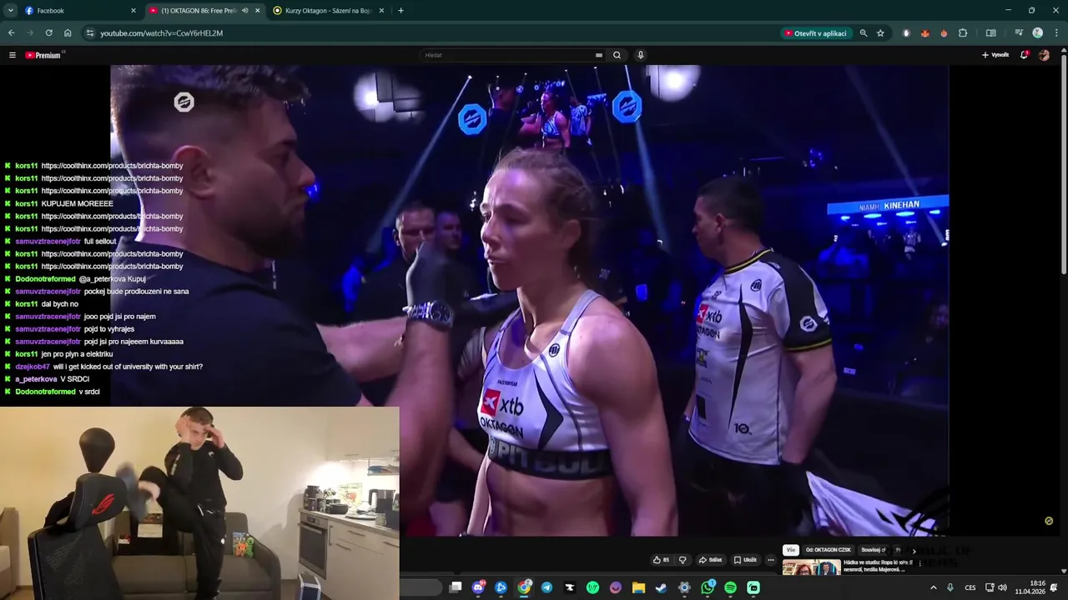Like the video with thumbs up

coord(661,560)
